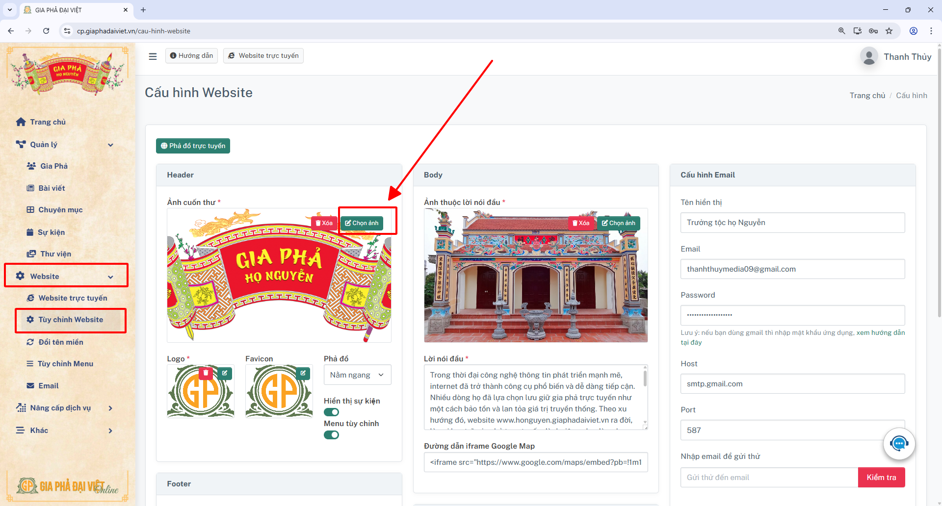
Task: Reload the page in browser
Action: [46, 31]
